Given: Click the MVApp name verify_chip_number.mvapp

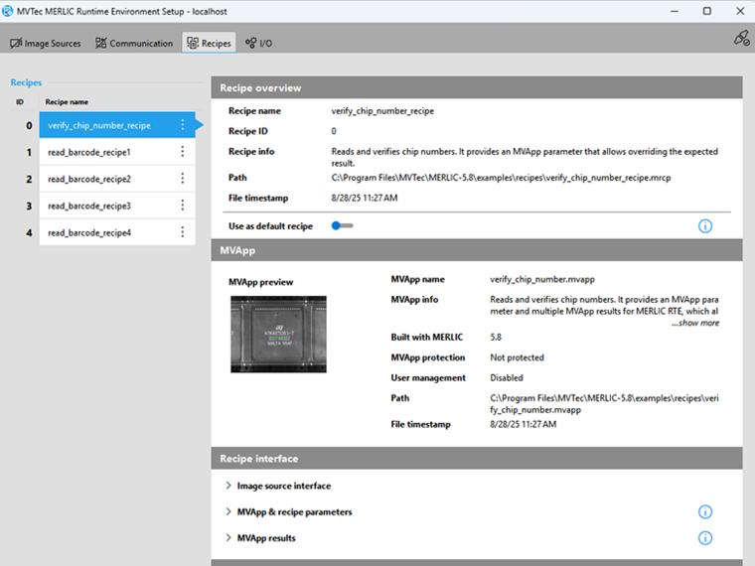Looking at the screenshot, I should (x=542, y=279).
